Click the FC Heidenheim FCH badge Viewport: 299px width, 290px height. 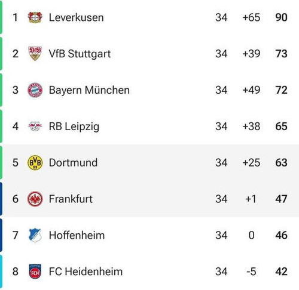click(x=35, y=272)
